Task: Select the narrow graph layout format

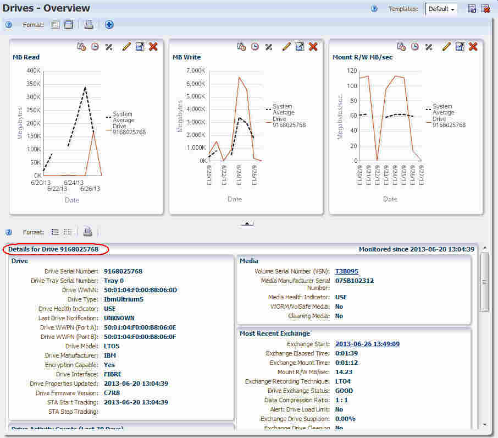Action: click(x=55, y=24)
